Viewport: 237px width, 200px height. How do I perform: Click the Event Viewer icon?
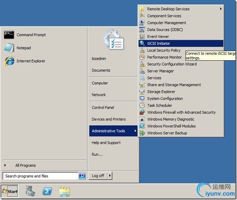(142, 36)
